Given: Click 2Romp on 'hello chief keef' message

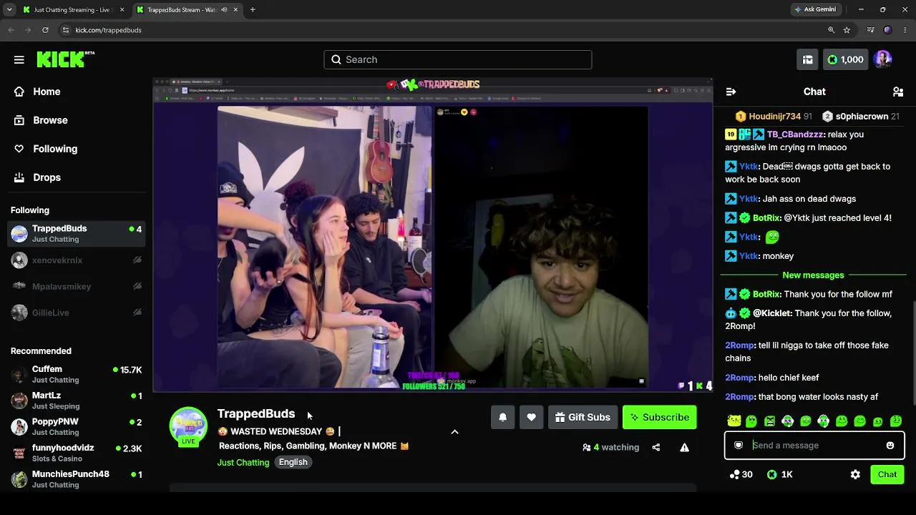Looking at the screenshot, I should (740, 378).
